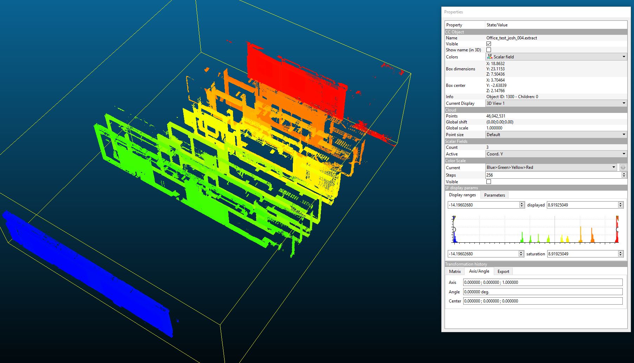The width and height of the screenshot is (634, 363).
Task: Click the minimum saturation value field
Action: [x=483, y=254]
